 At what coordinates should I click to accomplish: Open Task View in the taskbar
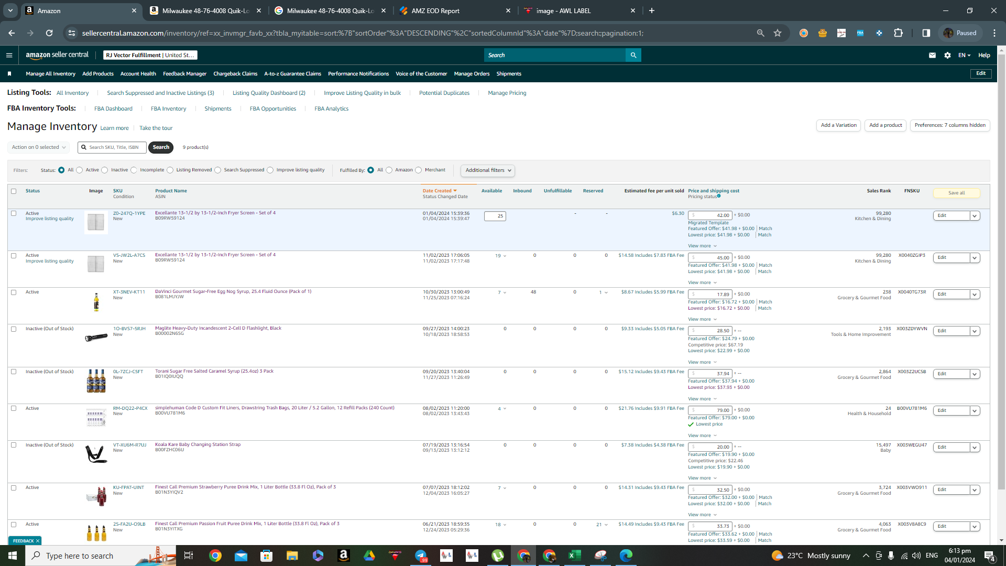189,556
